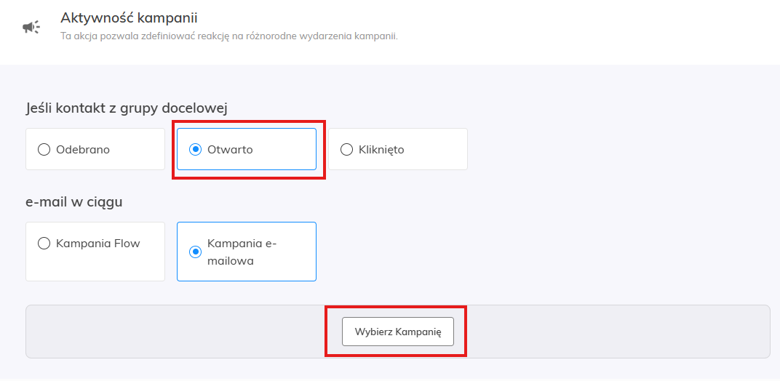Click the Aktywność kampanii title
Image resolution: width=780 pixels, height=381 pixels.
(x=129, y=17)
